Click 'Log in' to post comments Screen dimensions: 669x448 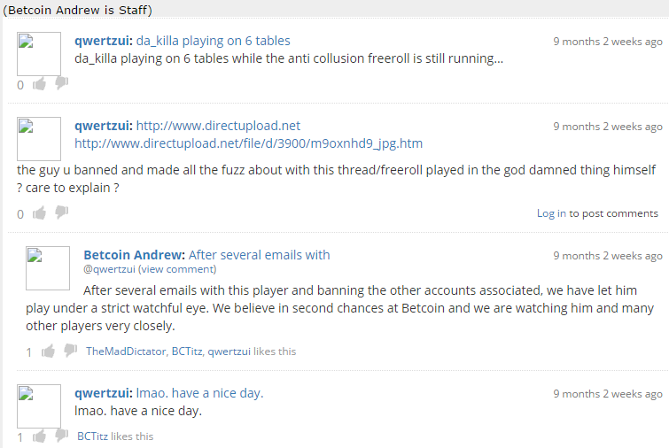click(551, 213)
